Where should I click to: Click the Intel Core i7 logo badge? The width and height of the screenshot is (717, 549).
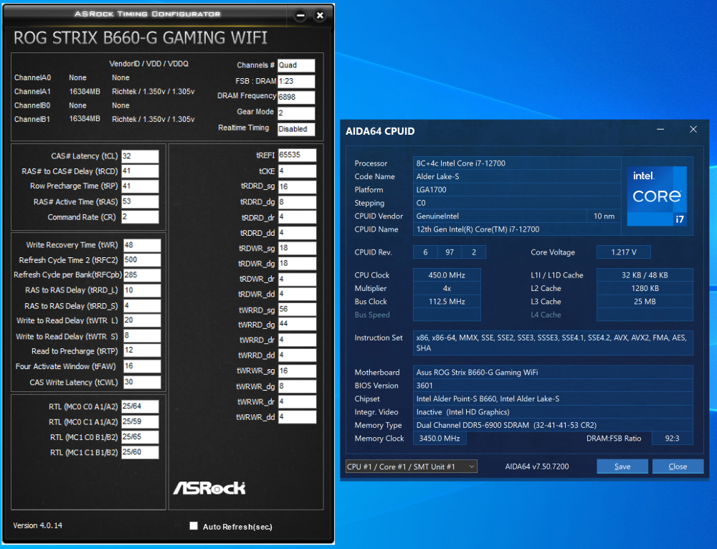[x=657, y=196]
